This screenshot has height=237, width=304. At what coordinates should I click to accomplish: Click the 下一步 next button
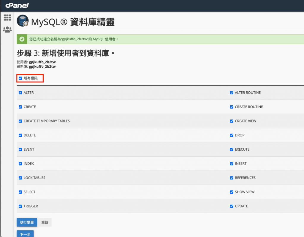[x=25, y=234]
